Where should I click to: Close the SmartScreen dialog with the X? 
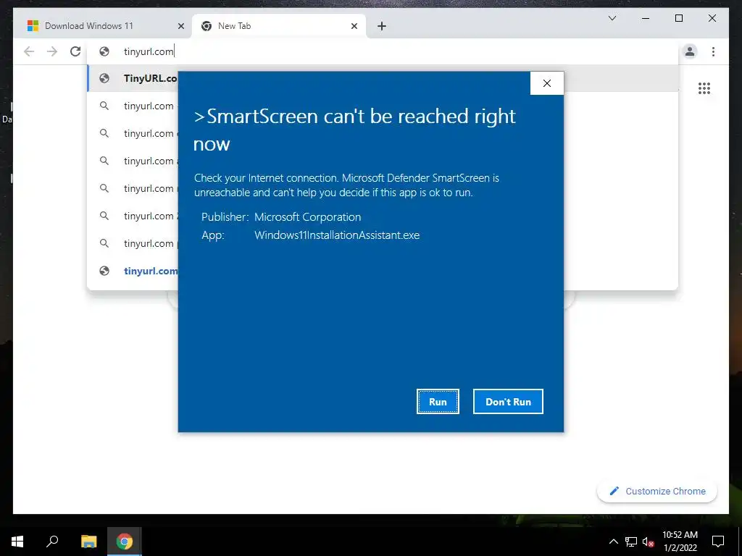coord(547,83)
